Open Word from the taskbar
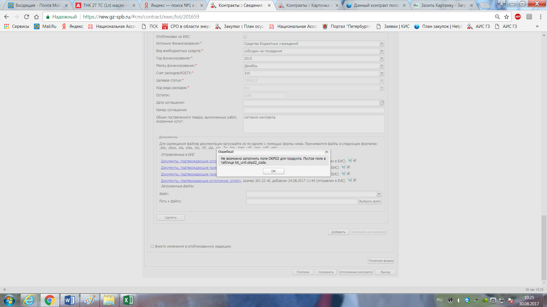 tap(70, 300)
